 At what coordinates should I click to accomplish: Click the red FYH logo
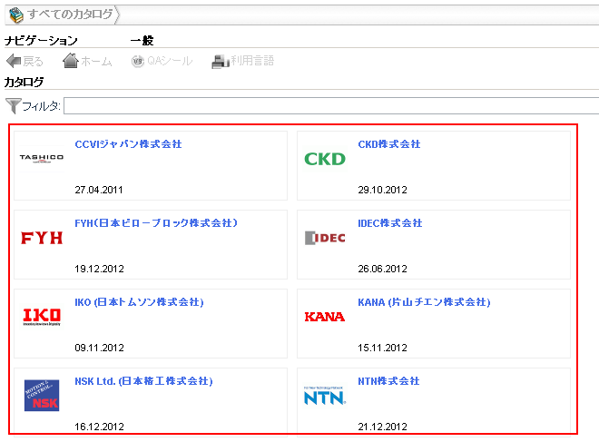tap(42, 238)
